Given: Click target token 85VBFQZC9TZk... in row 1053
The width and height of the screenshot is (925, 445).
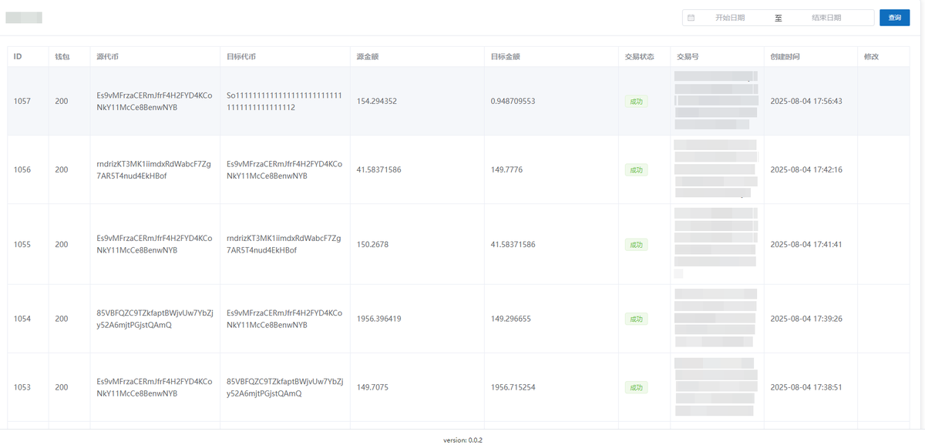Looking at the screenshot, I should [284, 387].
